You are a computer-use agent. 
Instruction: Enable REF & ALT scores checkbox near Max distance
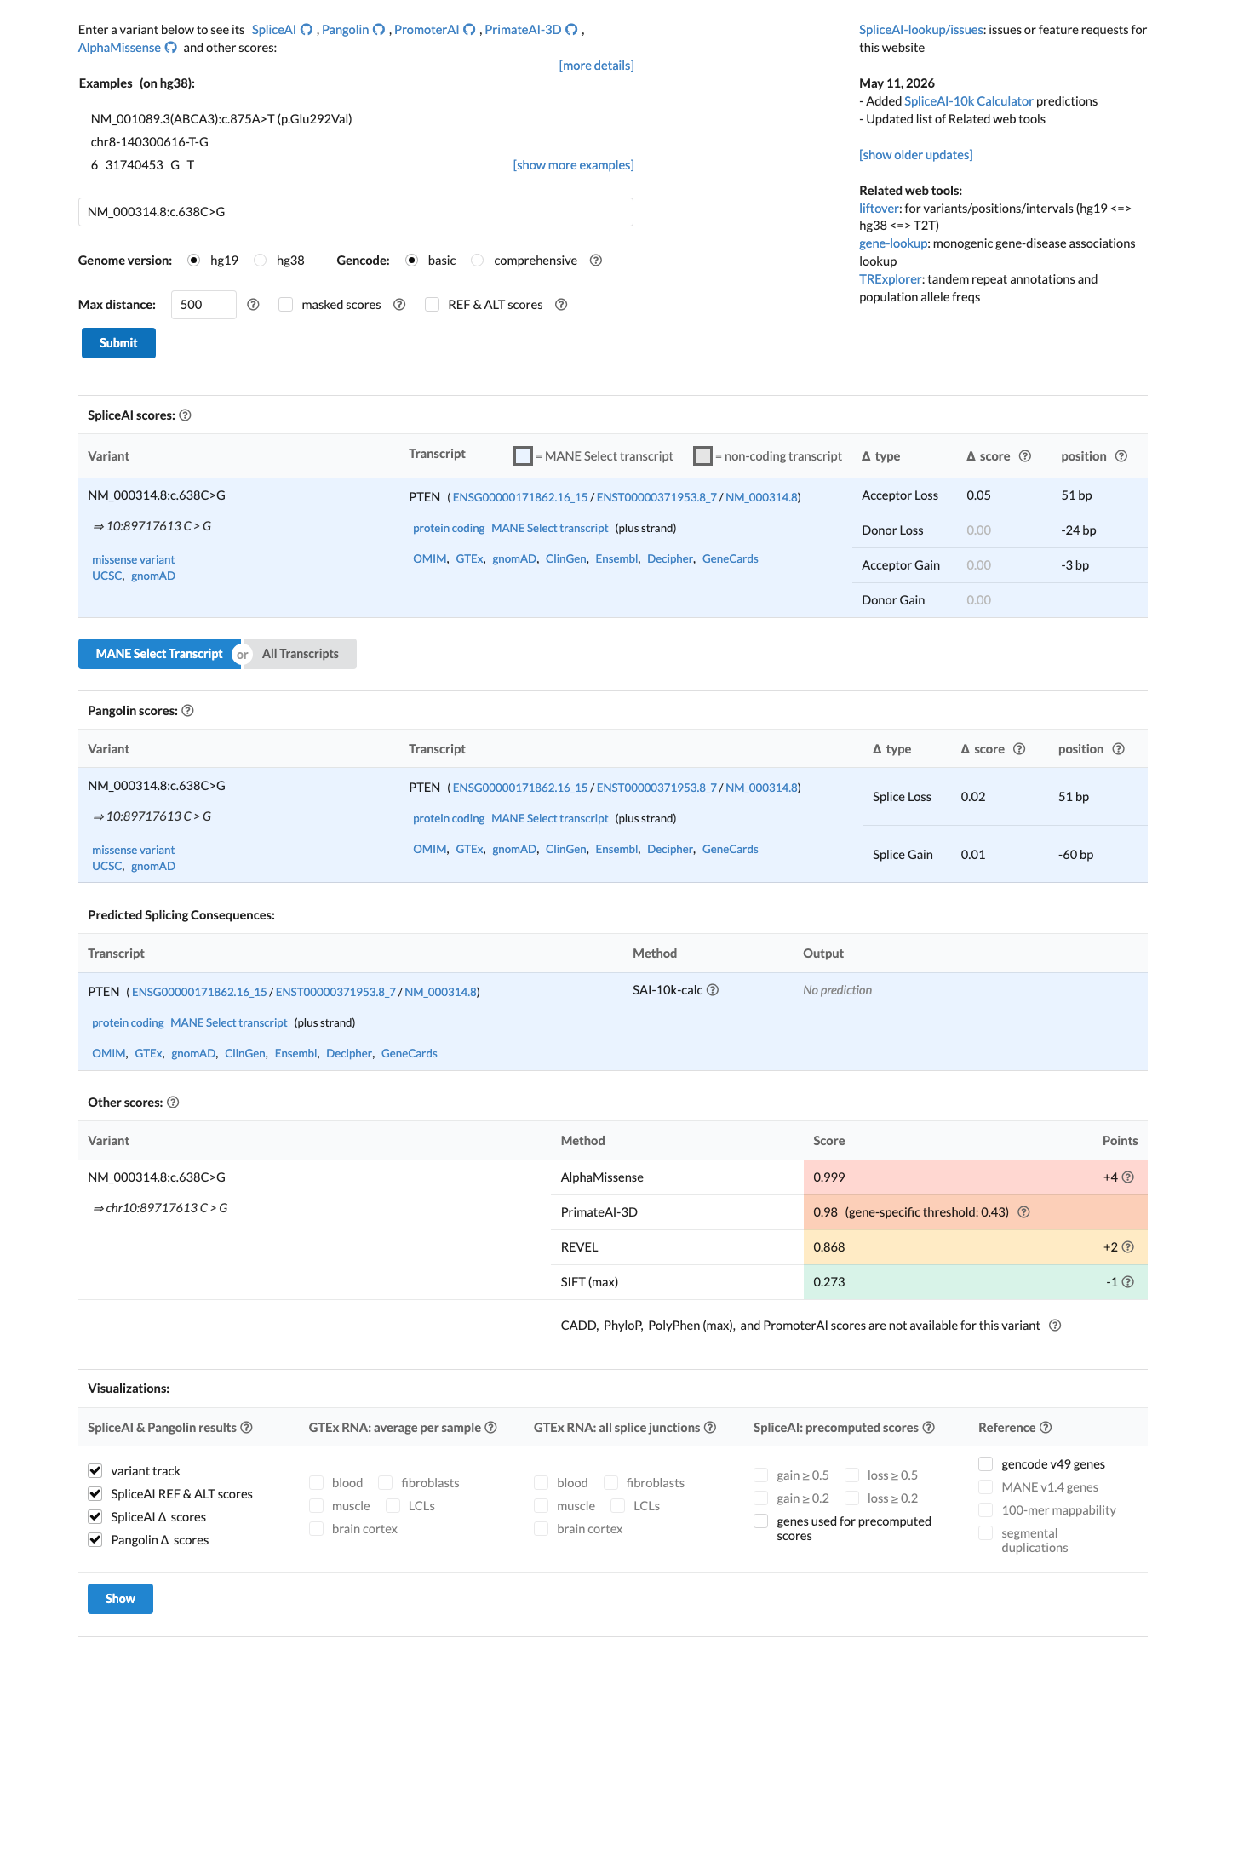433,305
